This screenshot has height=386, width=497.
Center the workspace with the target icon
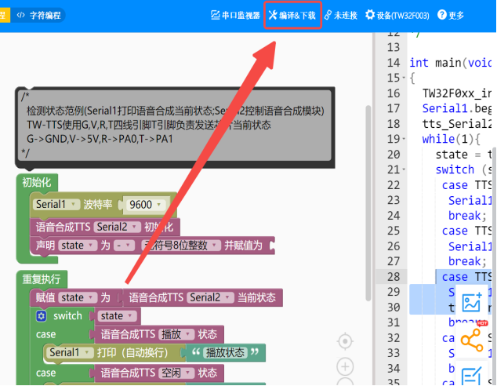point(345,341)
